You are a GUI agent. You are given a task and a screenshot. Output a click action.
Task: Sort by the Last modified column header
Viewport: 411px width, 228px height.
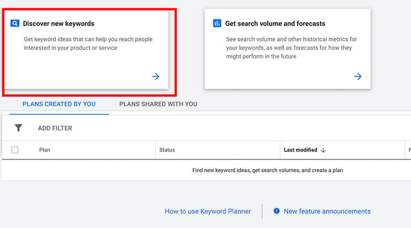click(x=300, y=150)
